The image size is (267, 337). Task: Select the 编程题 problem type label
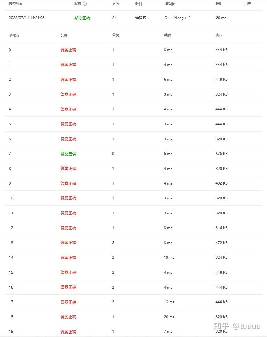[141, 18]
